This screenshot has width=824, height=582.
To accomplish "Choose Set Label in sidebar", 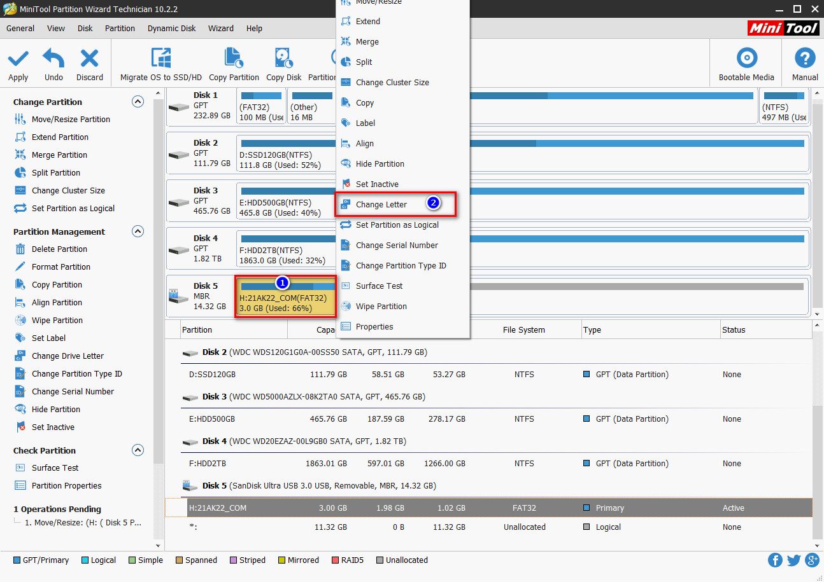I will pos(48,338).
